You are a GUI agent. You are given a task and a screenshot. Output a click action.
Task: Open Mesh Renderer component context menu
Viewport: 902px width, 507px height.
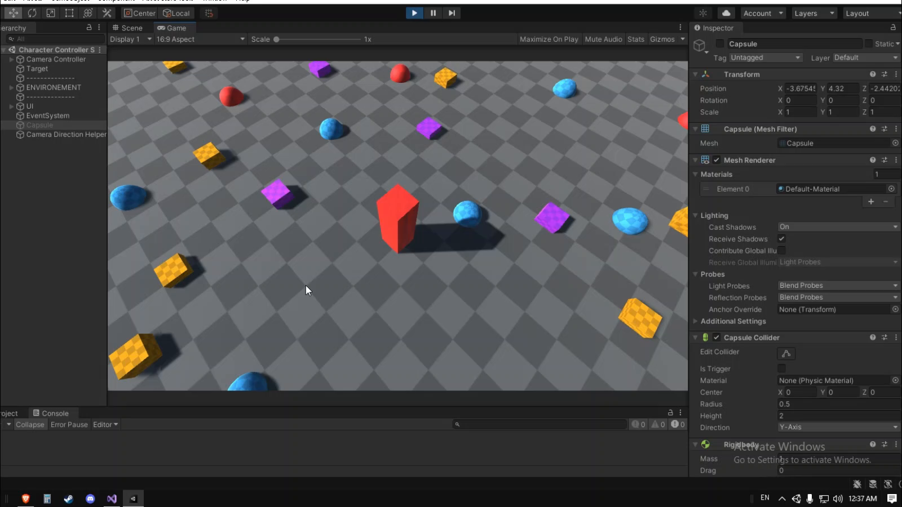(x=896, y=160)
